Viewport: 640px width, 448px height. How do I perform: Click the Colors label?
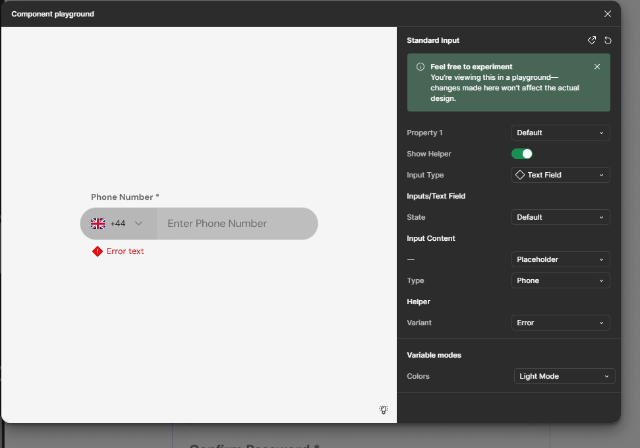[x=418, y=376]
